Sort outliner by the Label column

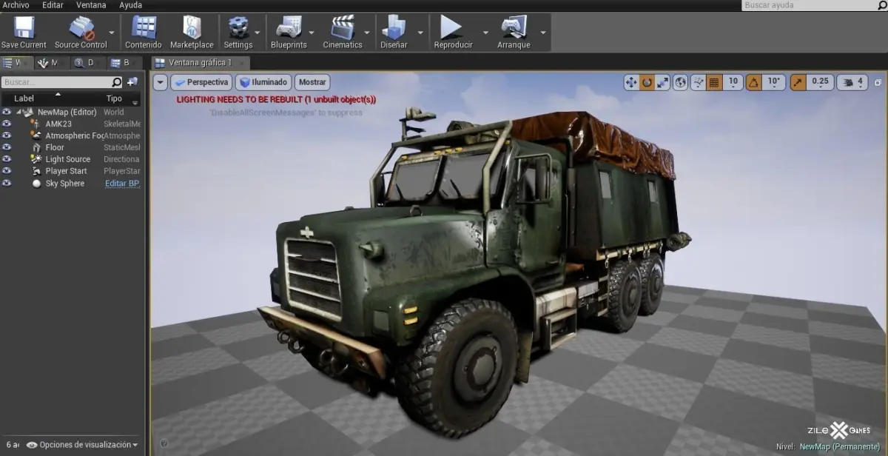tap(24, 98)
